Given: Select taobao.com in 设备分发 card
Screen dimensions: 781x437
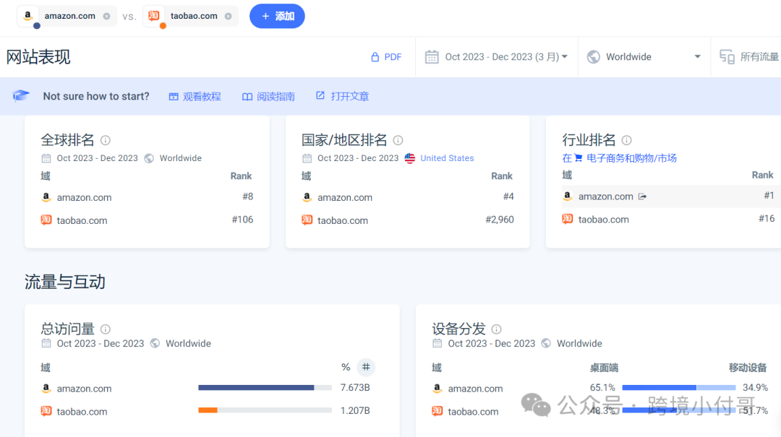Looking at the screenshot, I should (473, 412).
